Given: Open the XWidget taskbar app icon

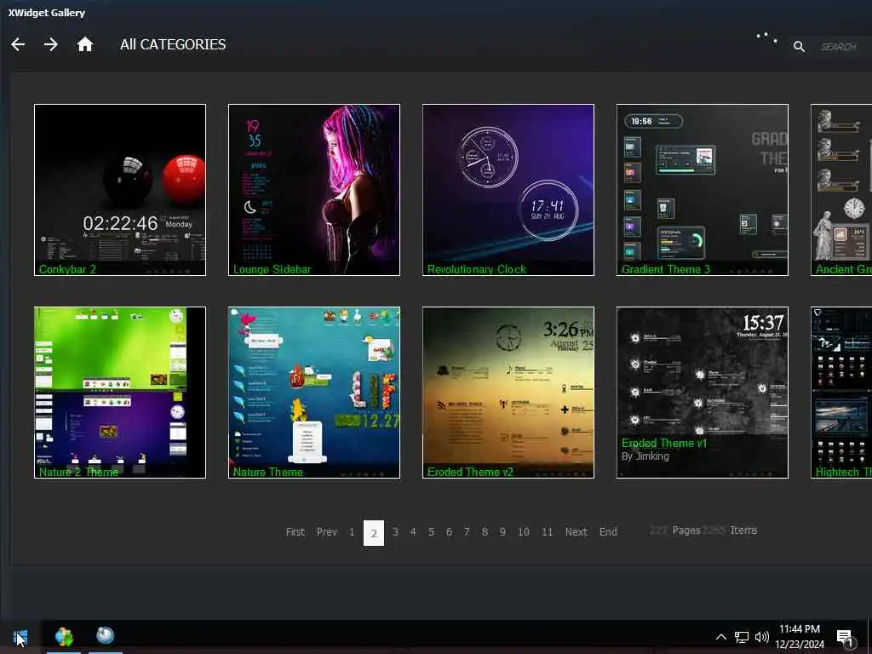Looking at the screenshot, I should (x=105, y=635).
